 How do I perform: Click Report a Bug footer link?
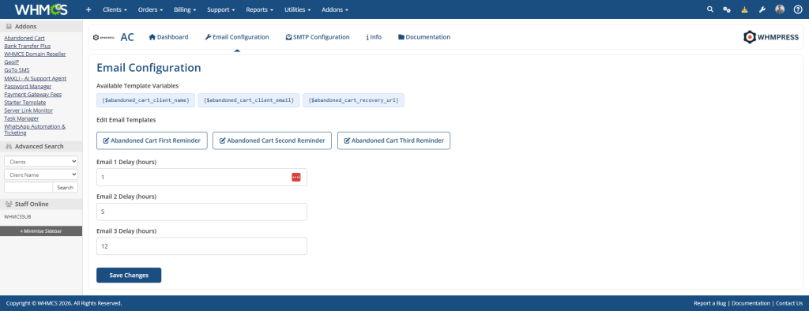click(710, 303)
